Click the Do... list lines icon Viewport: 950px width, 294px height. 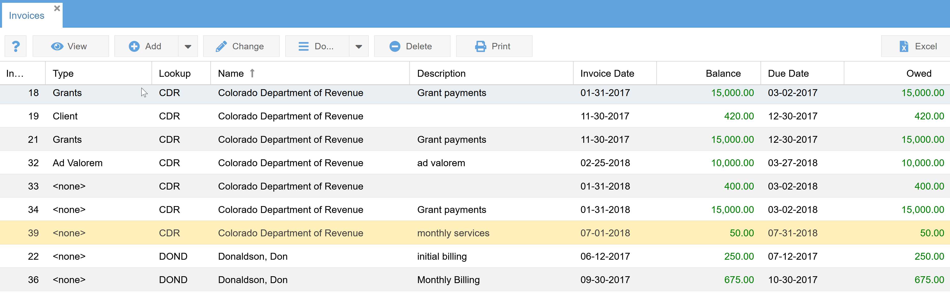(304, 46)
